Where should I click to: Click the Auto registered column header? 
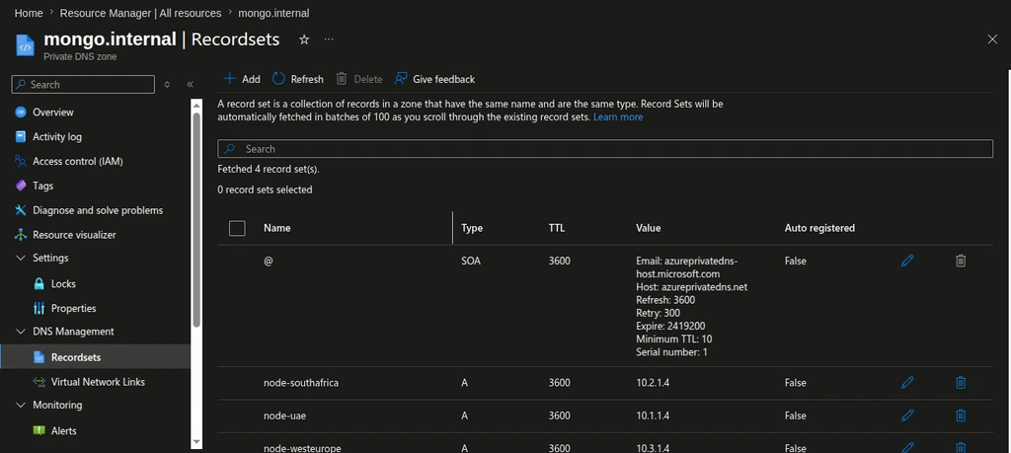[819, 228]
